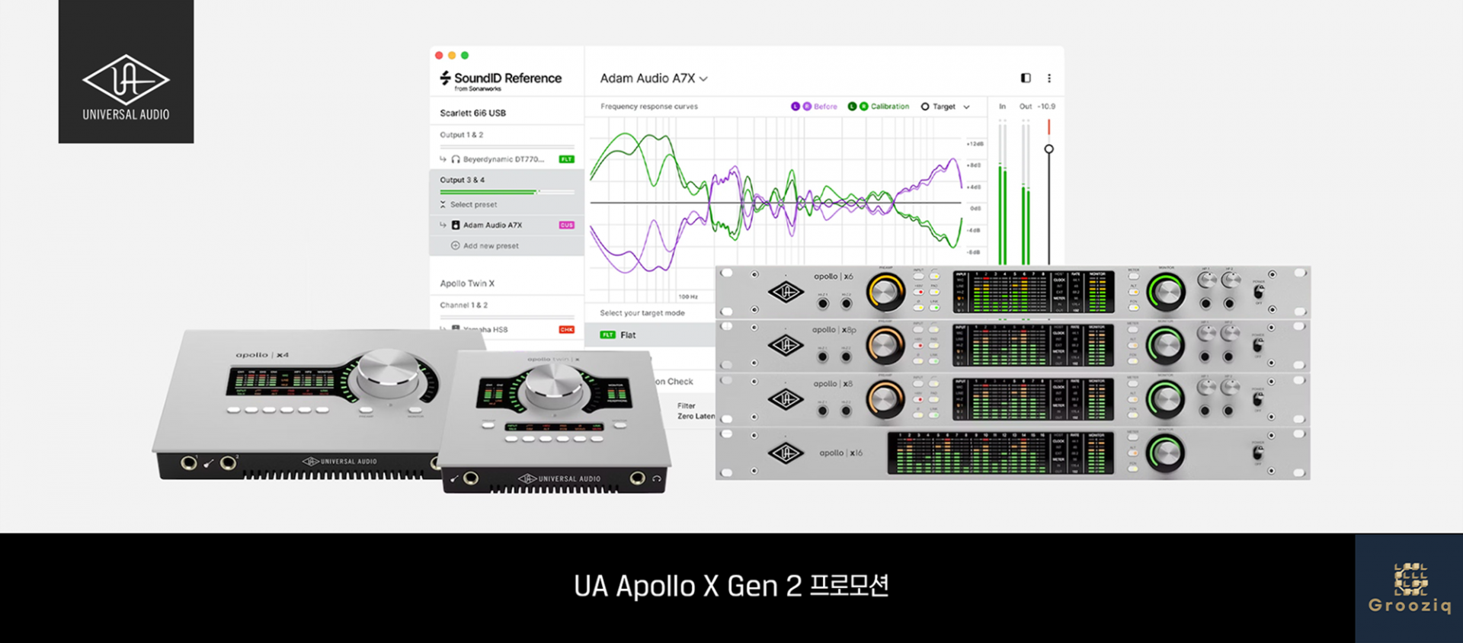Click the green FLT badge beside Flat

(x=607, y=334)
